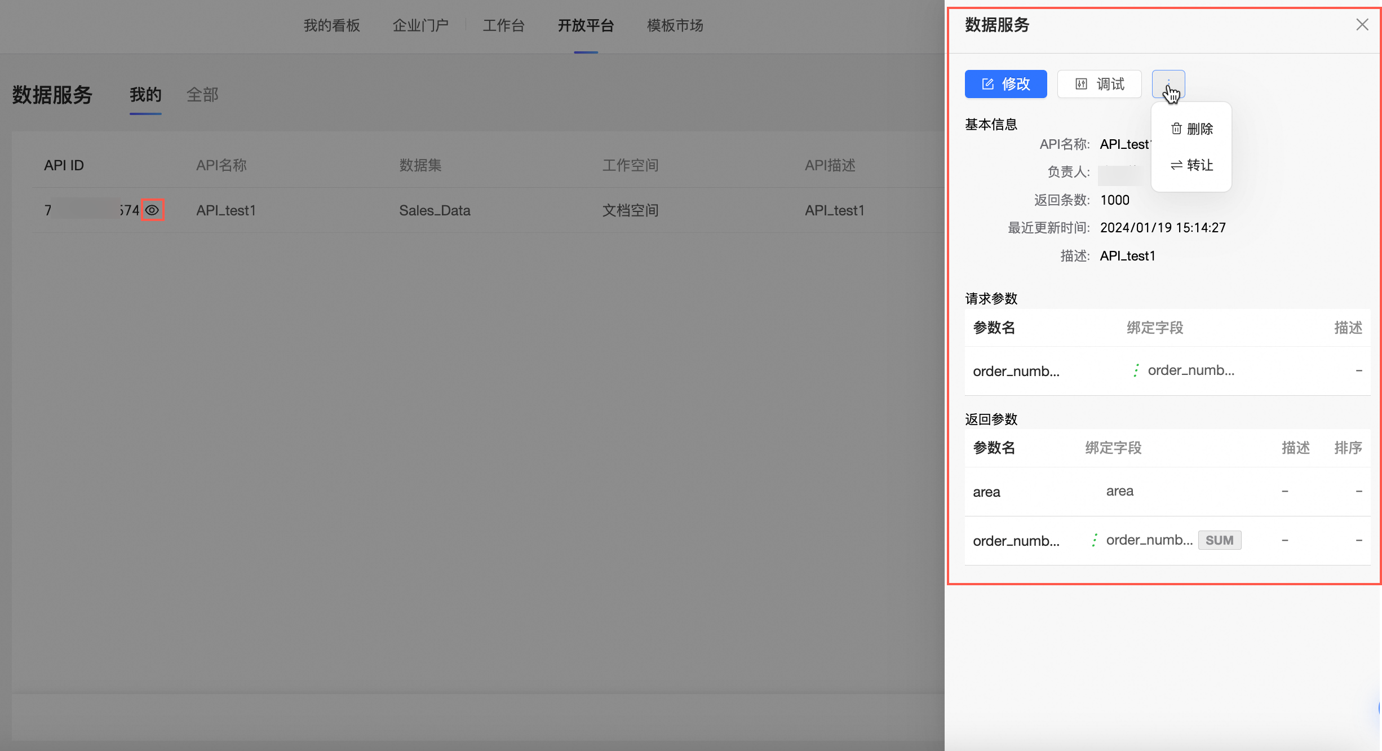Click the 调试 debug button

pos(1099,84)
